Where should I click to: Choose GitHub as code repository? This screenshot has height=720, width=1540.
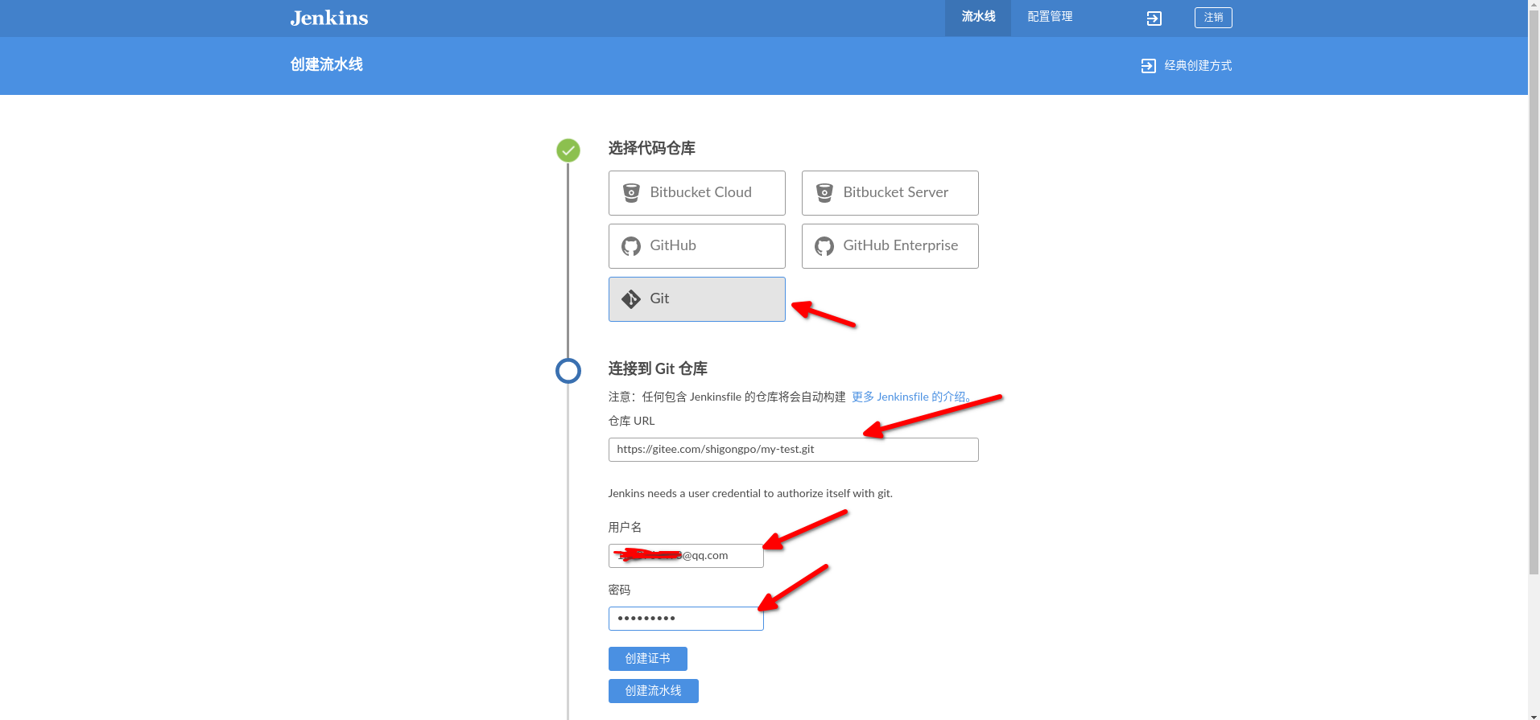[696, 246]
